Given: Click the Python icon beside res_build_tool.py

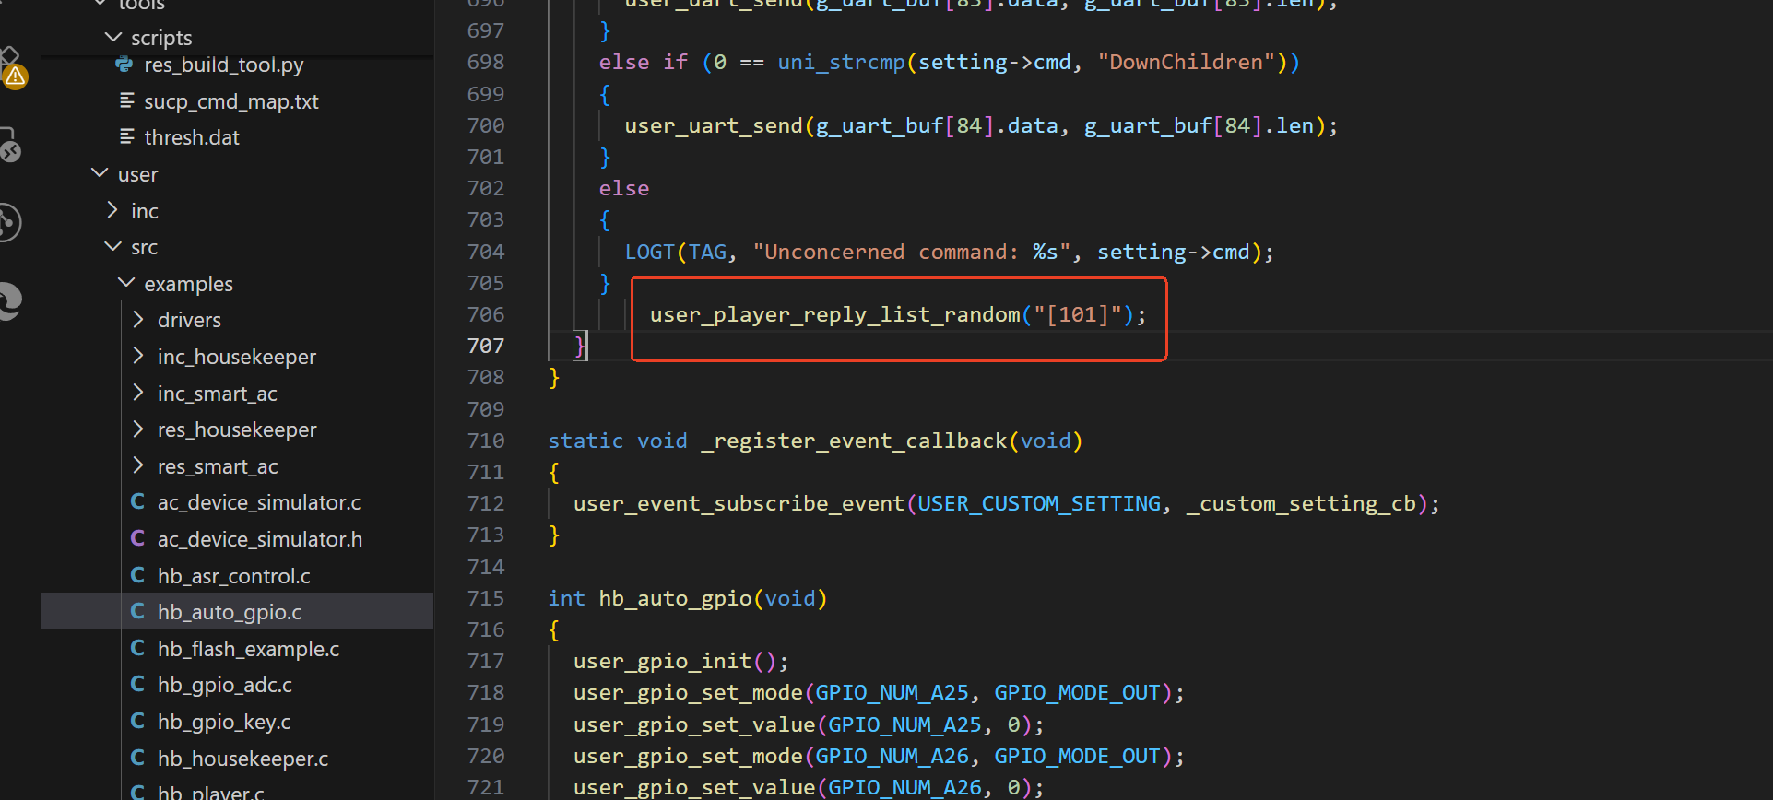Looking at the screenshot, I should pos(124,65).
